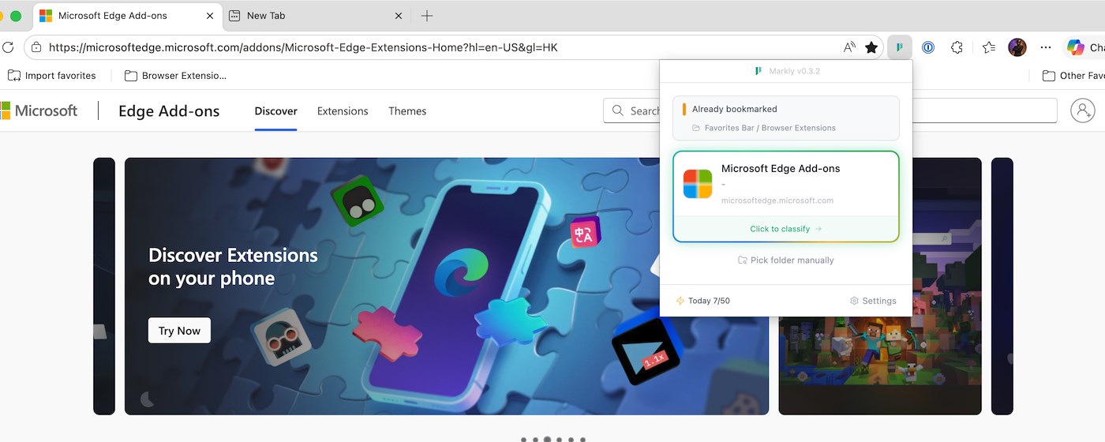Open the Favorites star-list icon
This screenshot has height=442, width=1105.
989,47
